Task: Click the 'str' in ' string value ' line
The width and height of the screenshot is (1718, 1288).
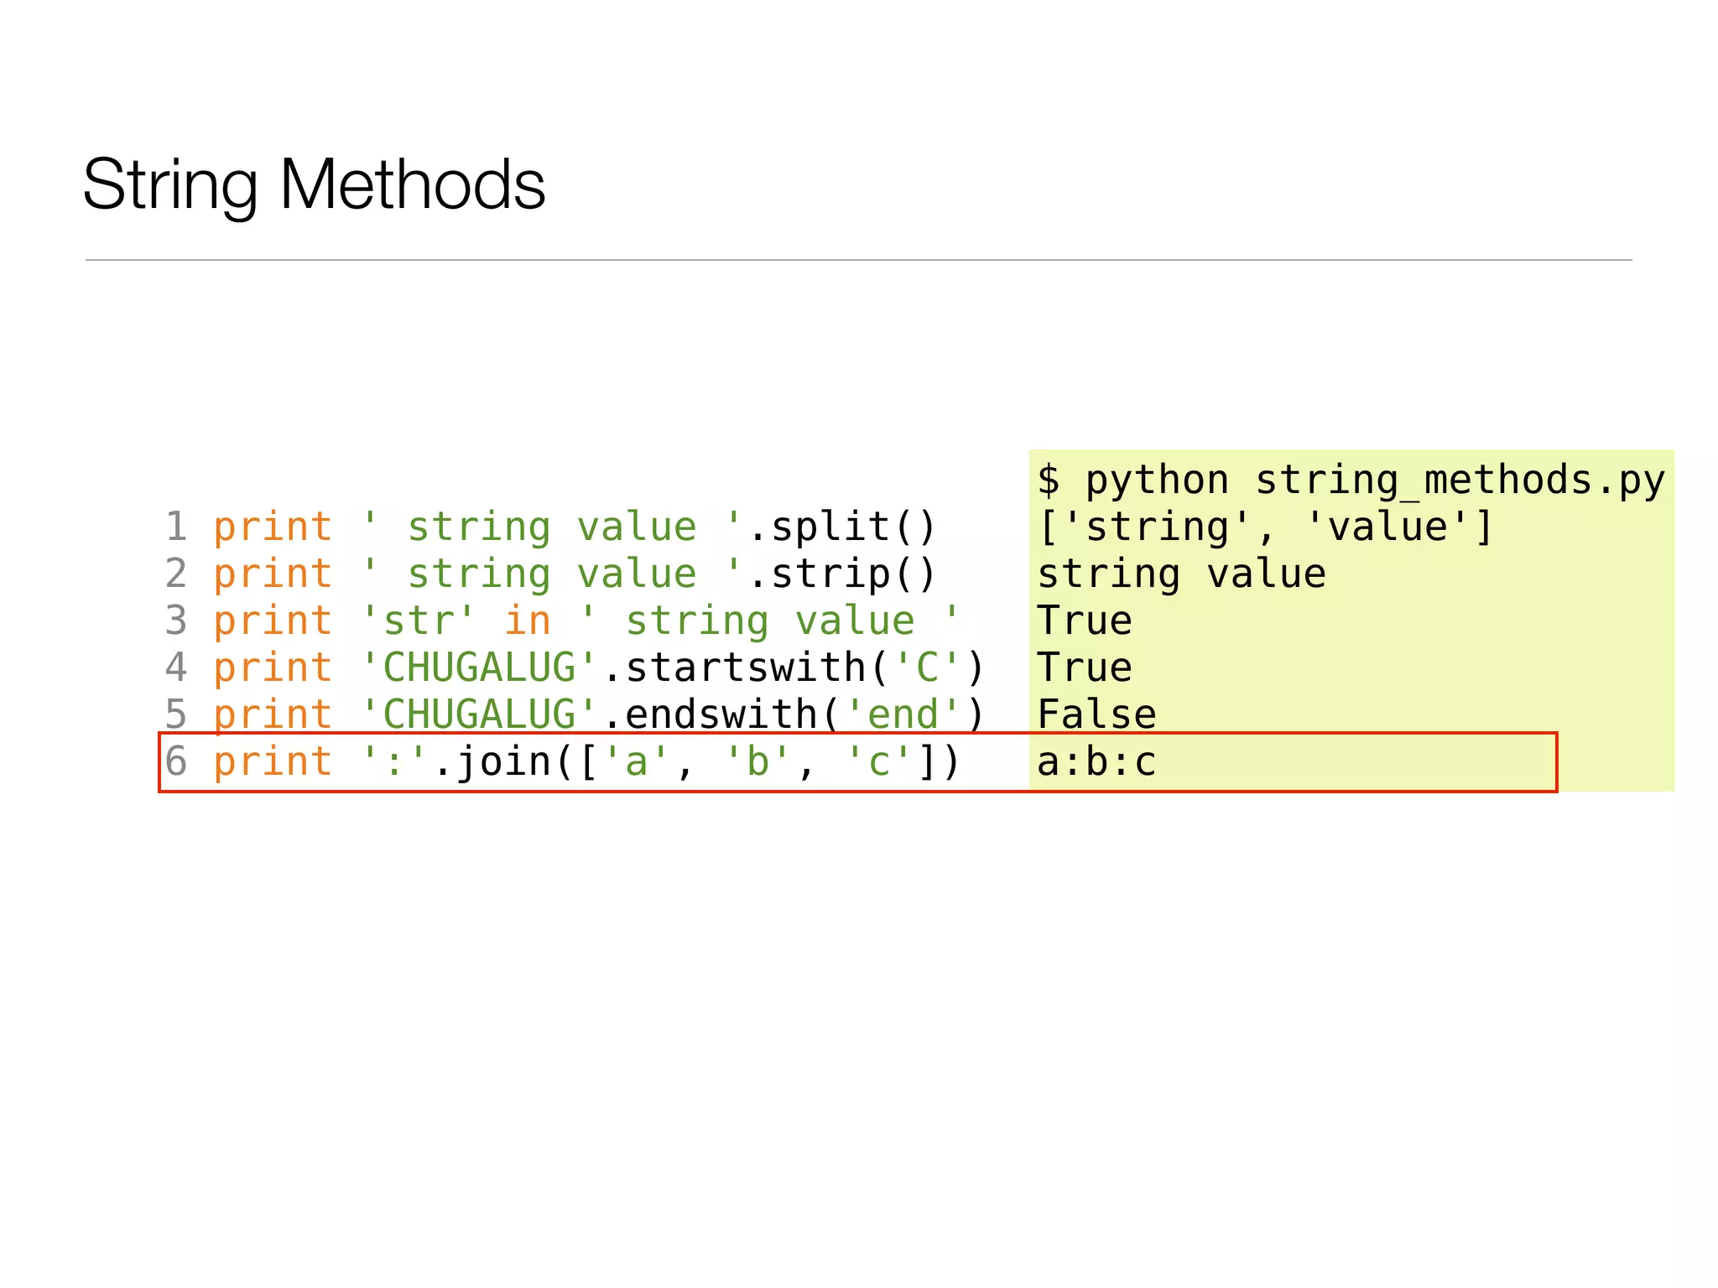Action: [x=586, y=621]
